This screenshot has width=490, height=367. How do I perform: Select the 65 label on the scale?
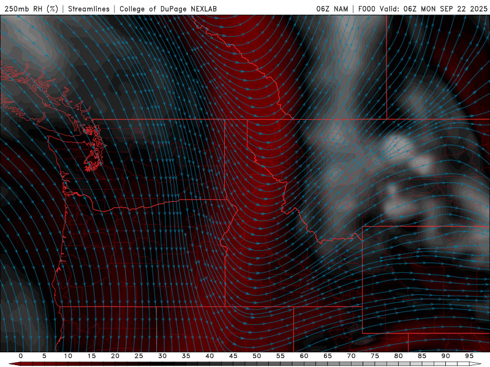coord(328,356)
